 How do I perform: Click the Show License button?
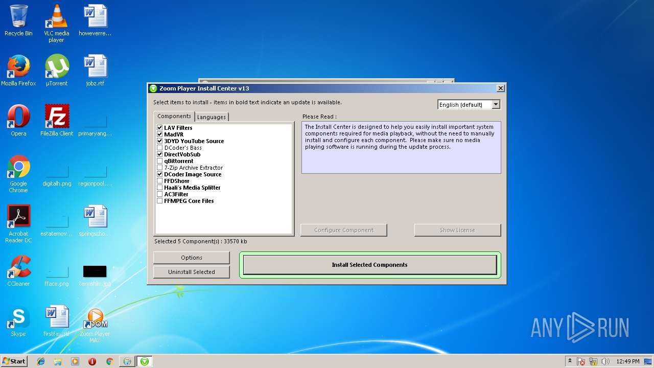coord(457,230)
